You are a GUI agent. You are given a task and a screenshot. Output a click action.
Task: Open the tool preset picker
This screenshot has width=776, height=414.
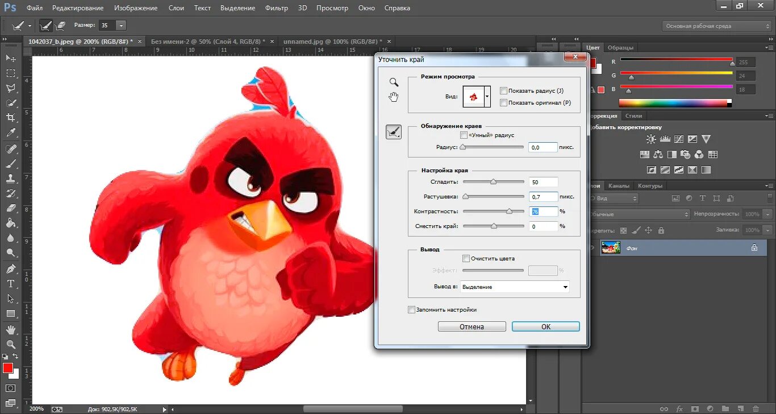pos(30,26)
